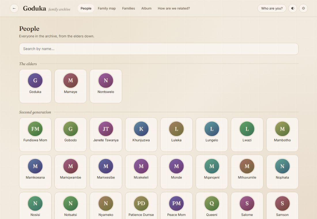Open the Mamqwambe avatar card
The height and width of the screenshot is (219, 317).
(71, 172)
